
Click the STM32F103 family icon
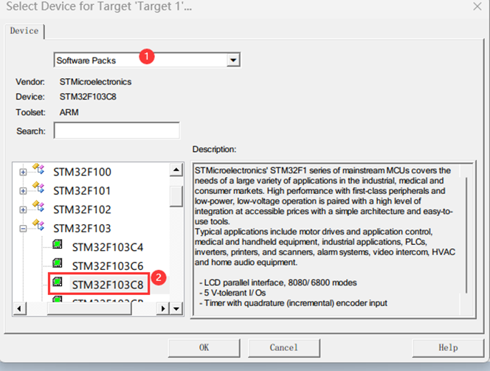pos(38,226)
